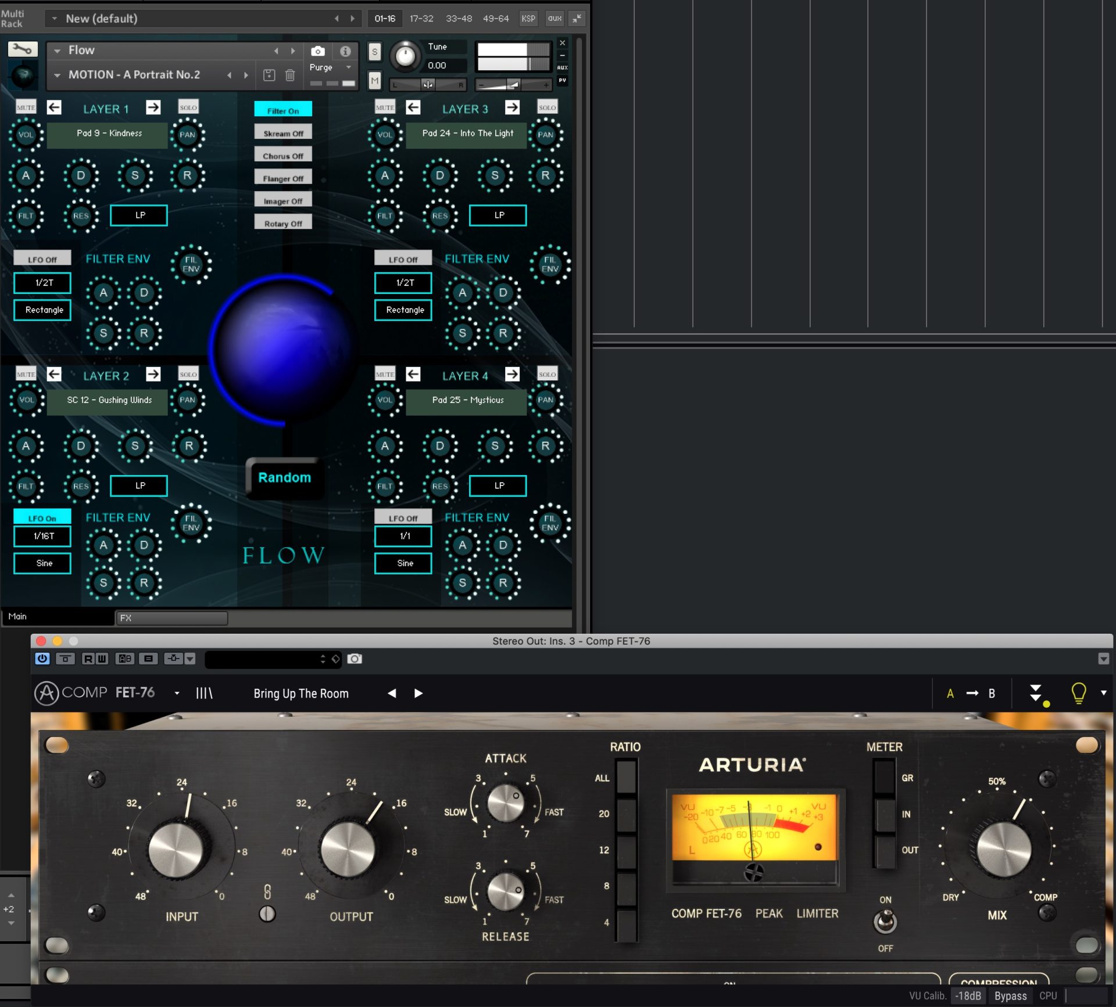Click the instrument pan slider in Kontakt header
The image size is (1116, 1007).
point(428,84)
